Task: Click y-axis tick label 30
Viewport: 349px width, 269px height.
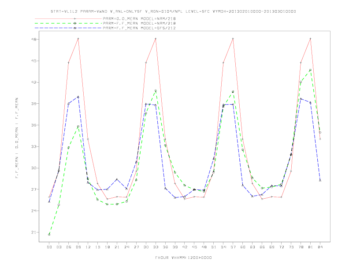Action: (34, 168)
